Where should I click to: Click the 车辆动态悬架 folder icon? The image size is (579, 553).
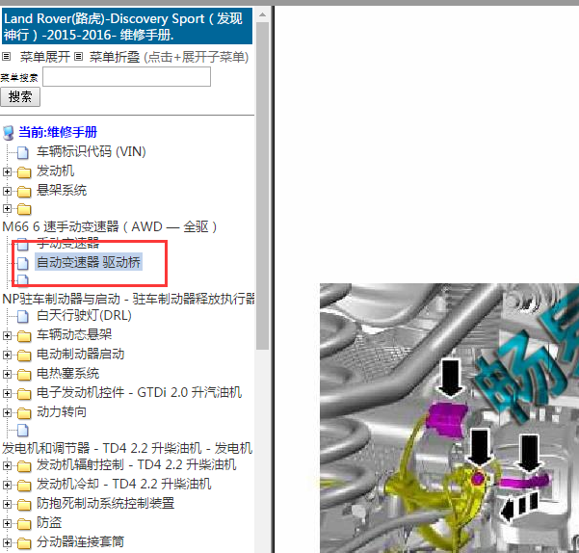[24, 336]
